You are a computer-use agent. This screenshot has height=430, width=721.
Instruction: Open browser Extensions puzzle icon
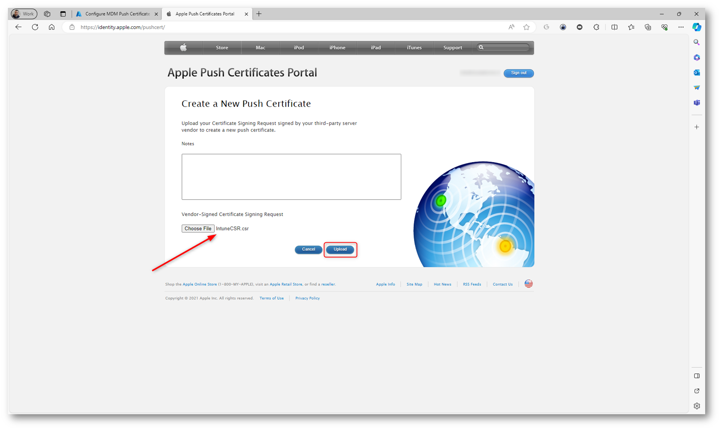coord(596,27)
